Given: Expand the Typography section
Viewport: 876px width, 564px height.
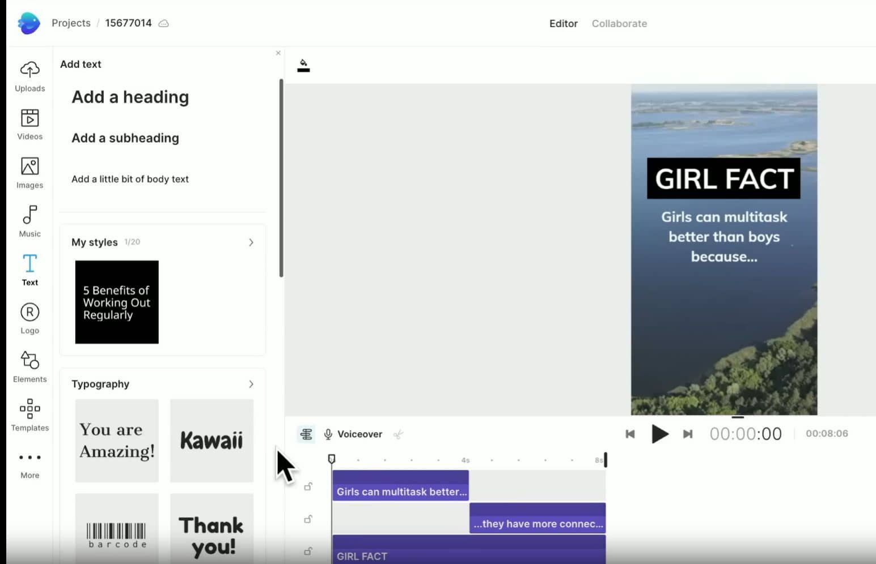Looking at the screenshot, I should [x=251, y=384].
